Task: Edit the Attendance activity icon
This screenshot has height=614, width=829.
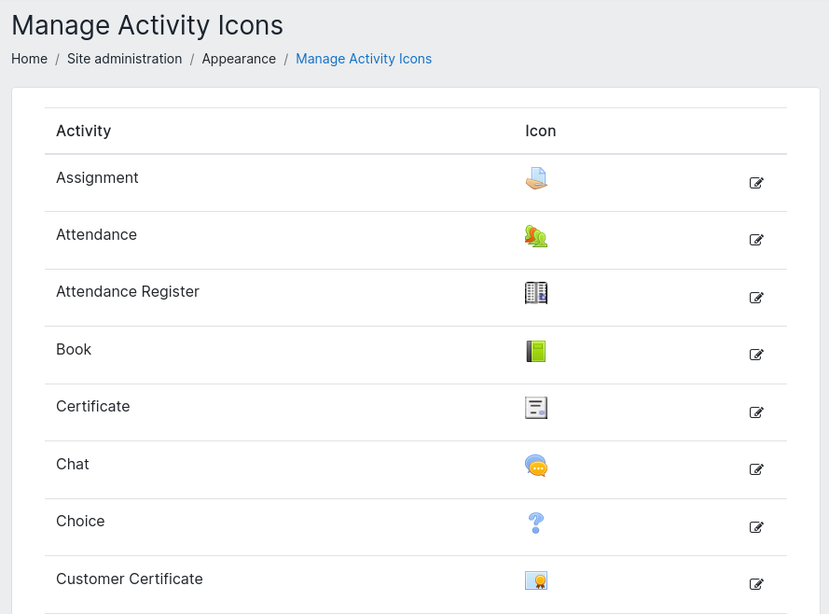Action: [x=756, y=240]
